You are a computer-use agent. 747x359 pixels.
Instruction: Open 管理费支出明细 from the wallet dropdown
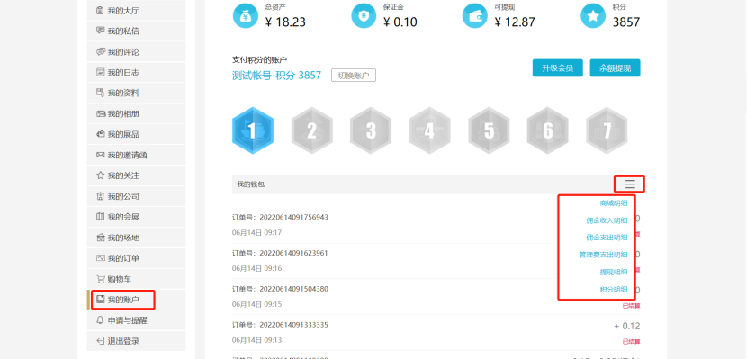(x=604, y=255)
